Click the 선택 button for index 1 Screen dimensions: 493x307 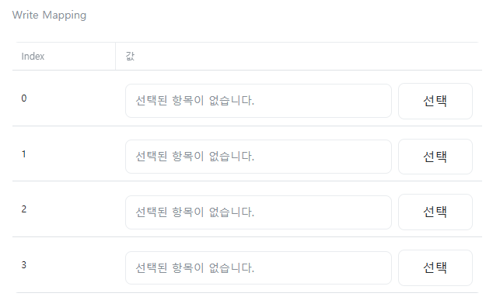coord(435,157)
